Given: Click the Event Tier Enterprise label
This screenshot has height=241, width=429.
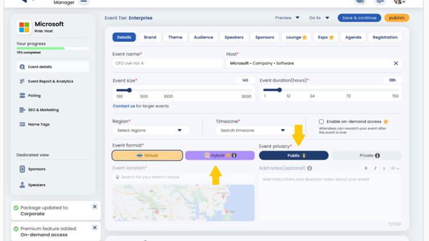Looking at the screenshot, I should pos(128,18).
